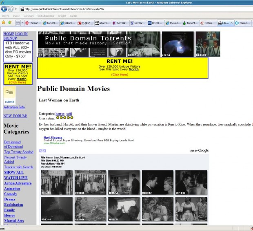The width and height of the screenshot is (253, 231).
Task: Click the WATCH LIVE link
Action: (16, 178)
